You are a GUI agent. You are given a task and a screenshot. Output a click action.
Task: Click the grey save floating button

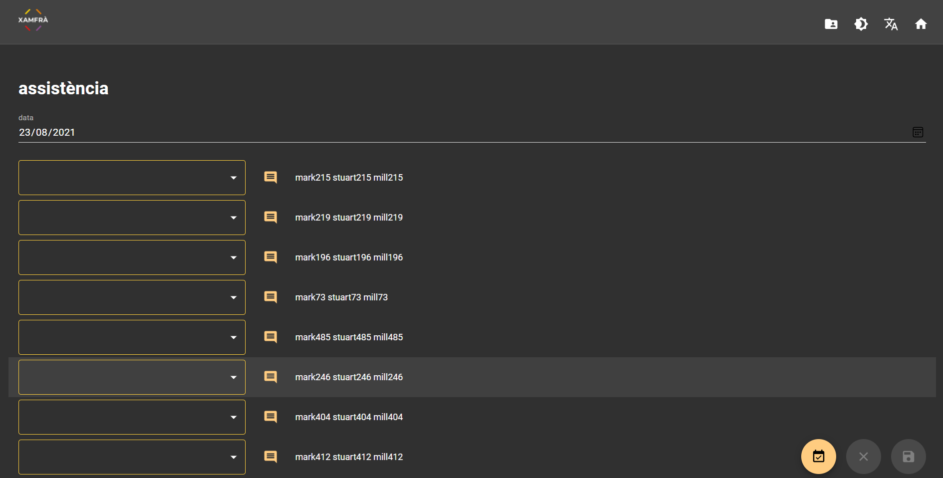pyautogui.click(x=909, y=457)
